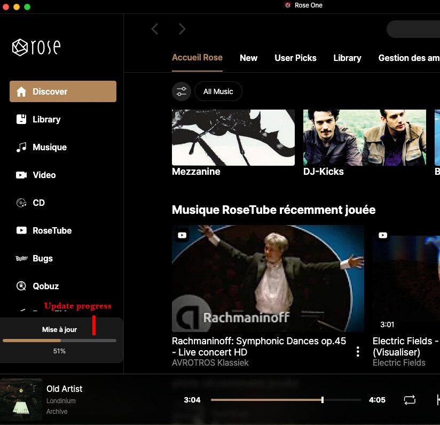
Task: Click the DJ-Kicks album title
Action: (323, 172)
